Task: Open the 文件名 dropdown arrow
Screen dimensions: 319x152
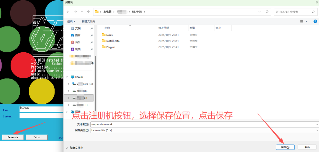Action: tap(317, 124)
